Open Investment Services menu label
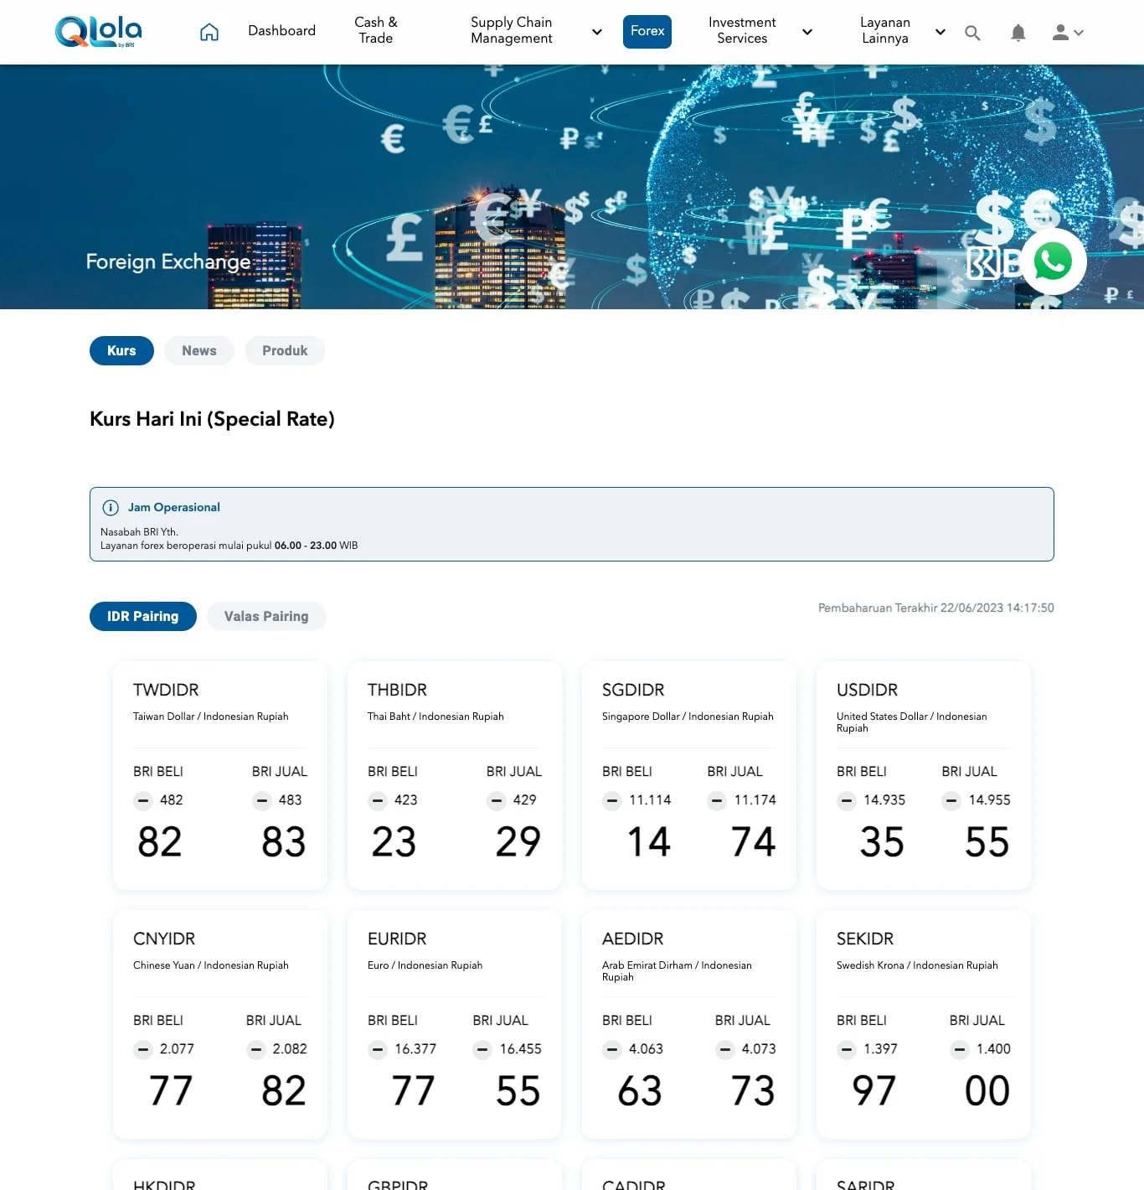The height and width of the screenshot is (1190, 1144). [x=742, y=30]
